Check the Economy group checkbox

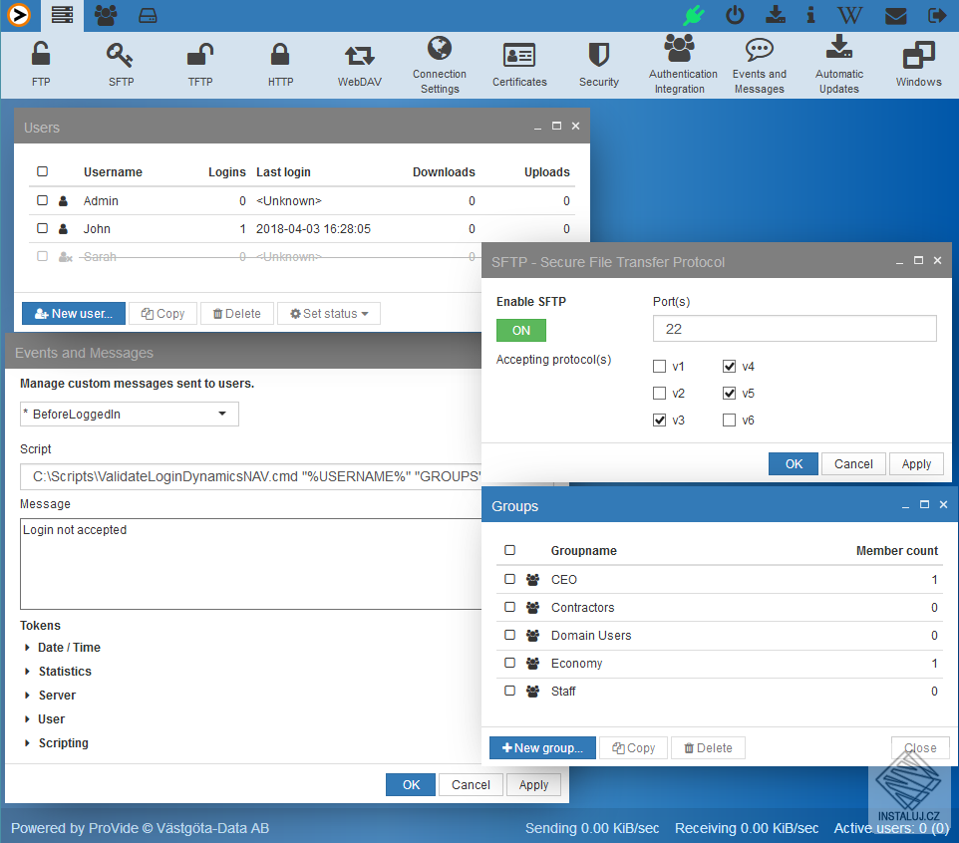pos(509,662)
